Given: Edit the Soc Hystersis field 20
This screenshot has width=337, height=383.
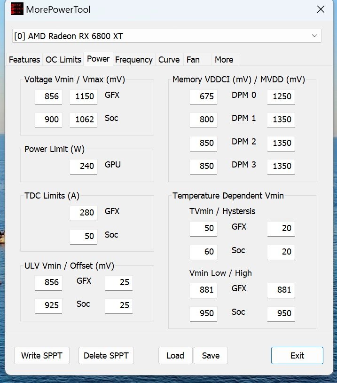Looking at the screenshot, I should click(281, 252).
